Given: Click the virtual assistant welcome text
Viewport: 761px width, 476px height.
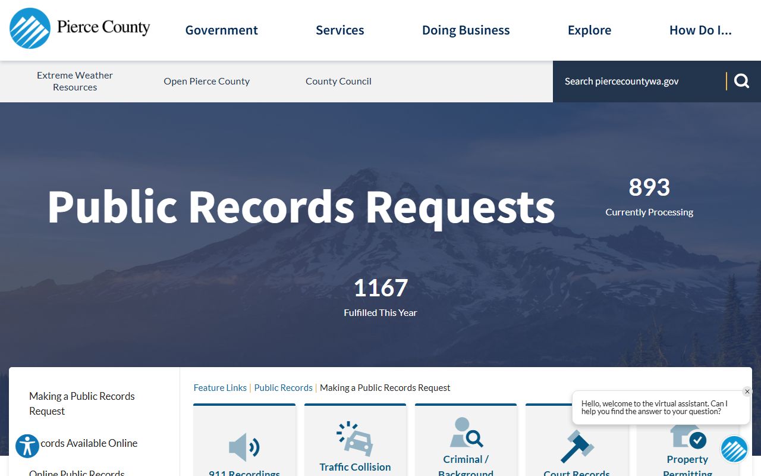Looking at the screenshot, I should point(655,408).
